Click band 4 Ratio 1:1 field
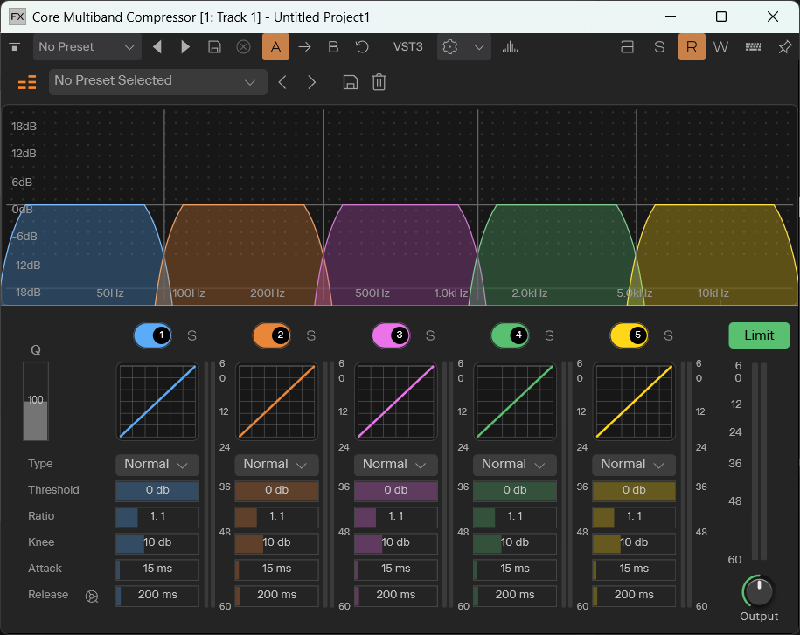800x635 pixels. [x=515, y=517]
